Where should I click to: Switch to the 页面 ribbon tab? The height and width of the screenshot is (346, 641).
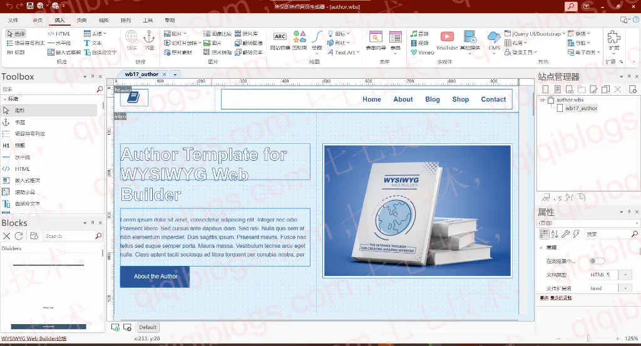coord(82,20)
